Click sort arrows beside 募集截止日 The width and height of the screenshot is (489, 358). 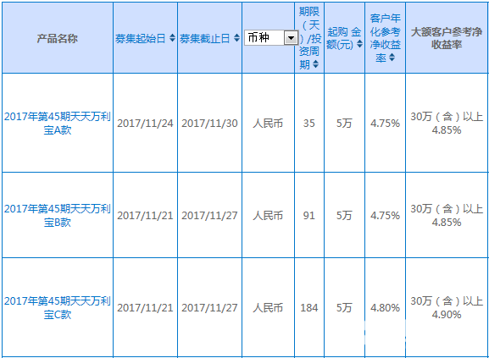(x=236, y=38)
